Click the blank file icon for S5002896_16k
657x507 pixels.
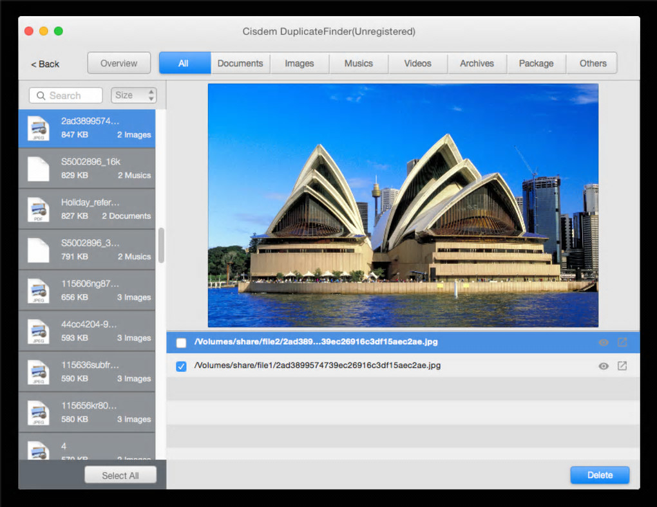pyautogui.click(x=38, y=169)
